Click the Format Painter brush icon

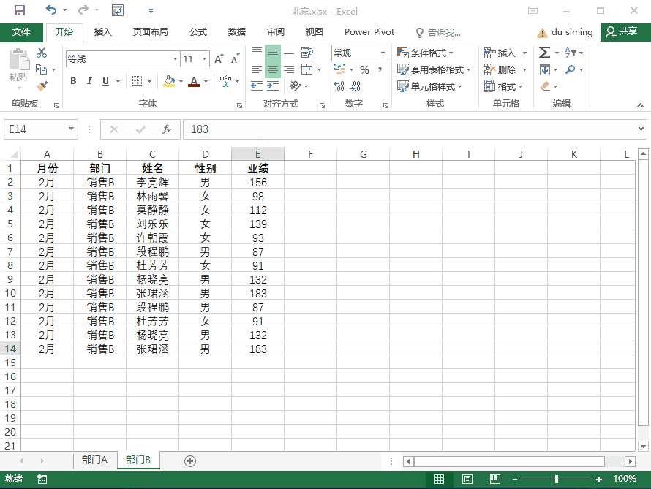click(x=42, y=86)
